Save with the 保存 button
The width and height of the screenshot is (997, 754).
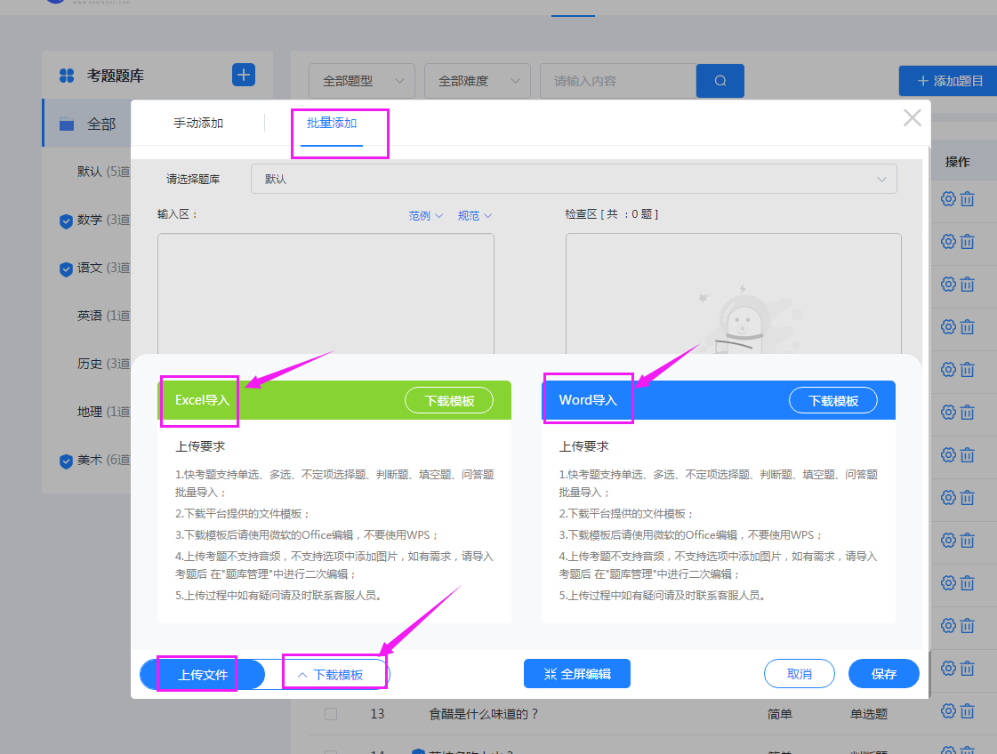(883, 674)
